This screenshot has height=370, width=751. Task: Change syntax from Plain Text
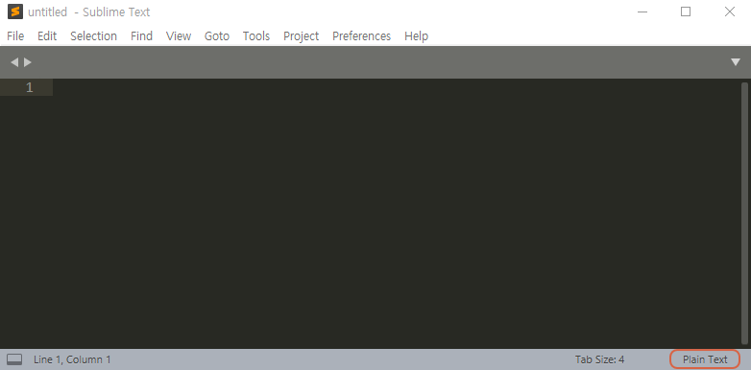pyautogui.click(x=705, y=359)
